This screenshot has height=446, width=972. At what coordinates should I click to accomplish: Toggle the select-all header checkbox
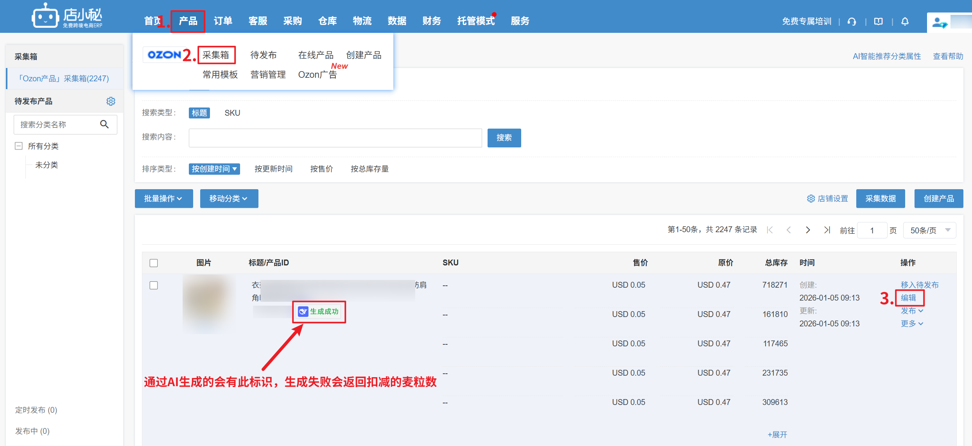pos(154,263)
